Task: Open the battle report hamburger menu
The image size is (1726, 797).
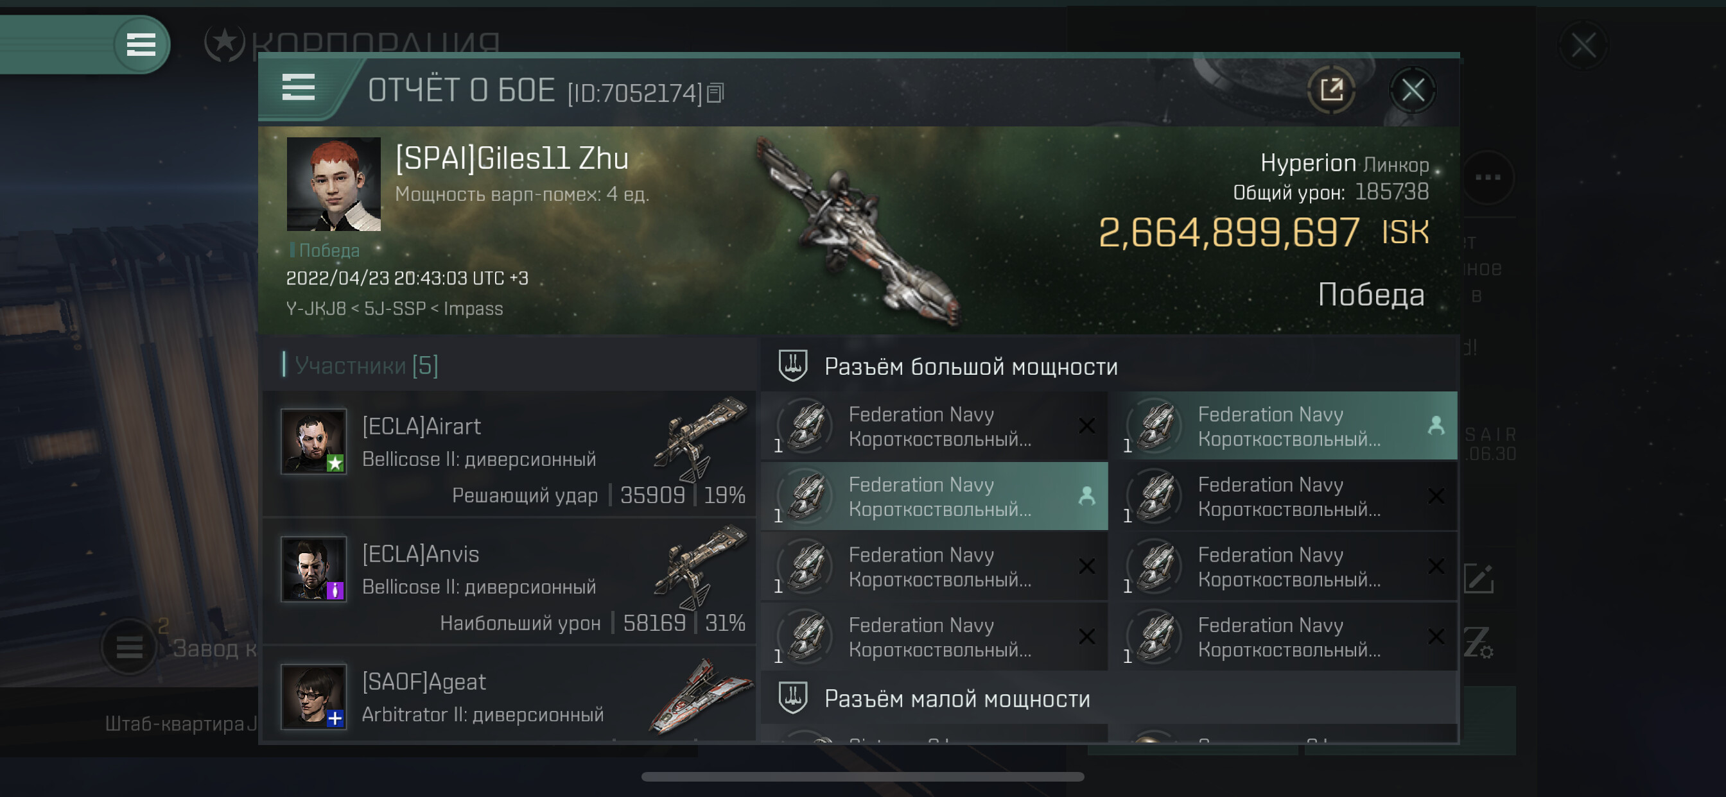Action: pos(298,88)
